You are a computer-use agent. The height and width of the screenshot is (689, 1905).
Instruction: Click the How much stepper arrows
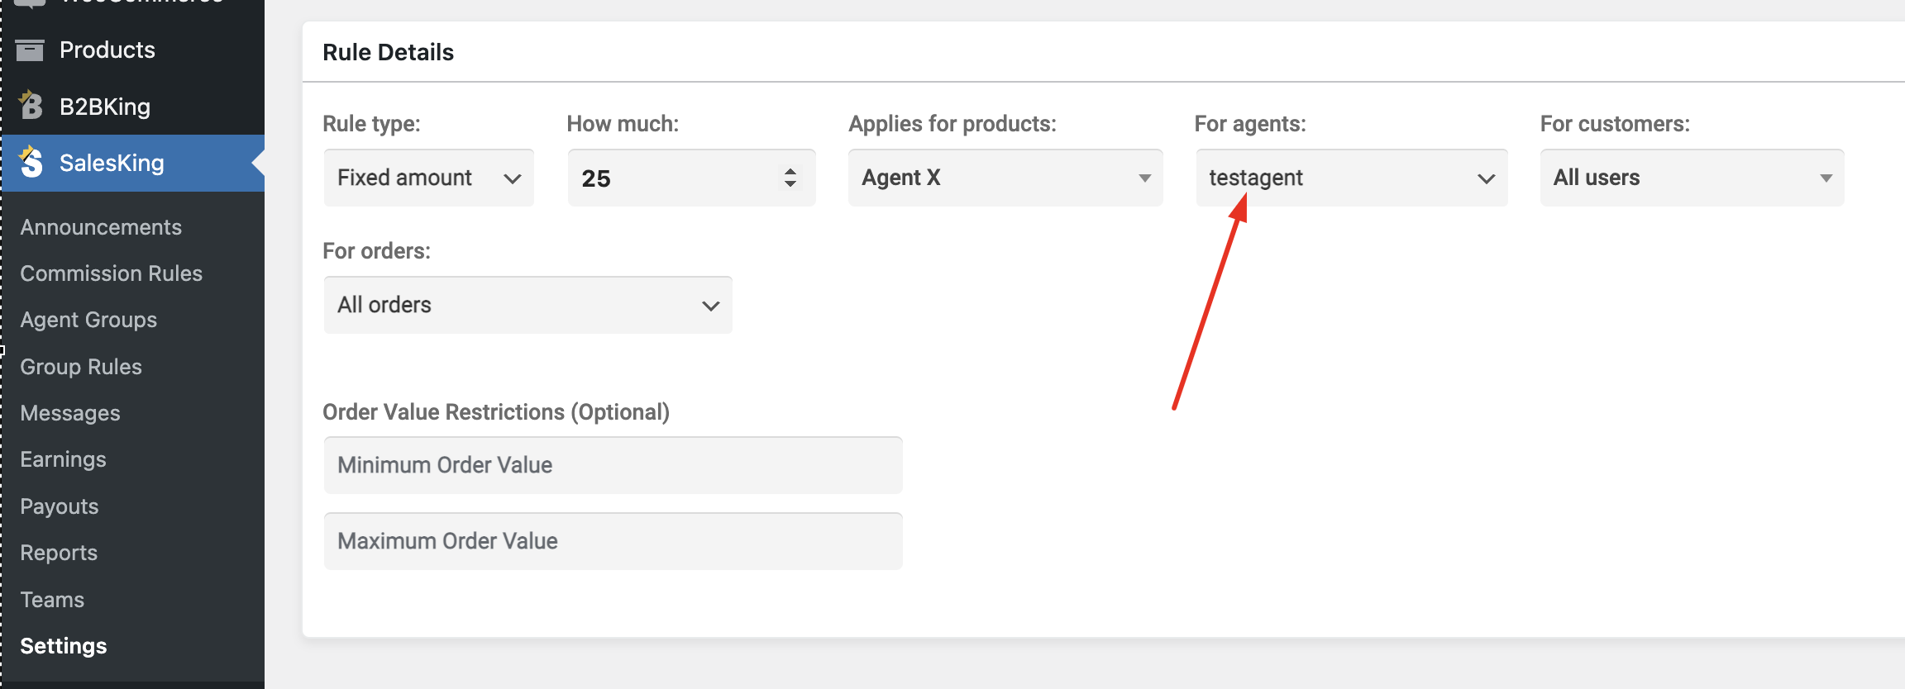coord(790,178)
